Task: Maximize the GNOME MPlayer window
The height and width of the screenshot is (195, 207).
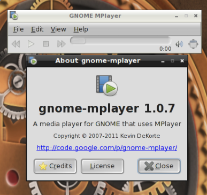Action: 186,15
